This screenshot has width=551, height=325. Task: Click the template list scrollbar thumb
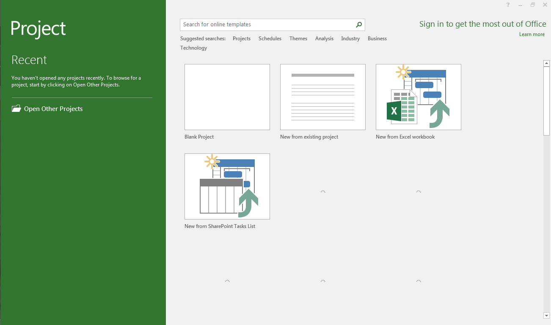546,101
